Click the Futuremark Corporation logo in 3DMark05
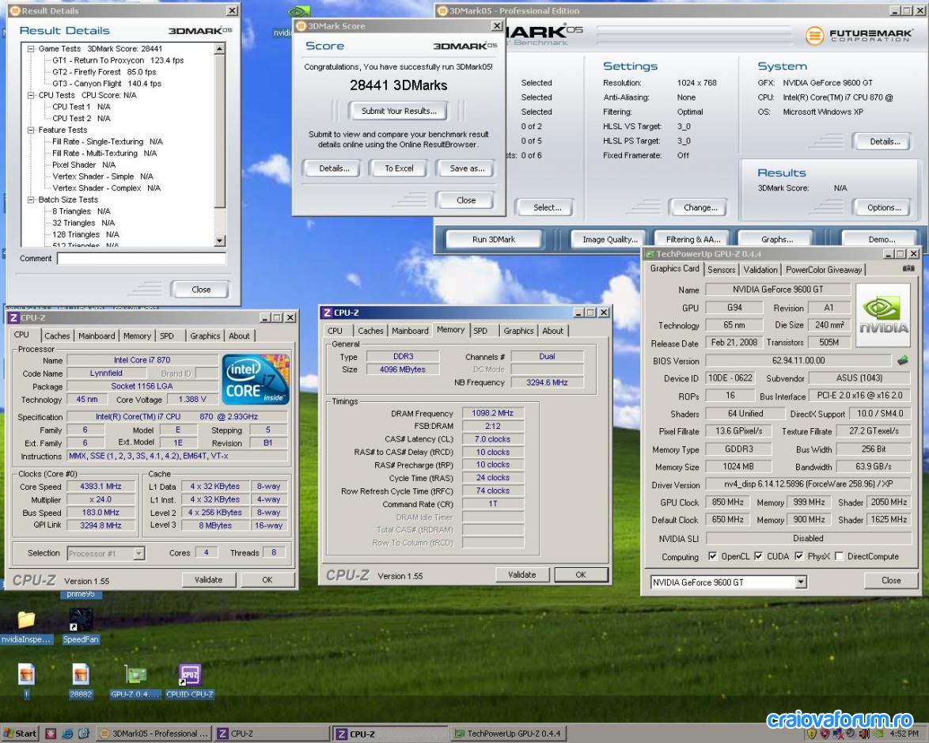The image size is (929, 743). coord(859,36)
